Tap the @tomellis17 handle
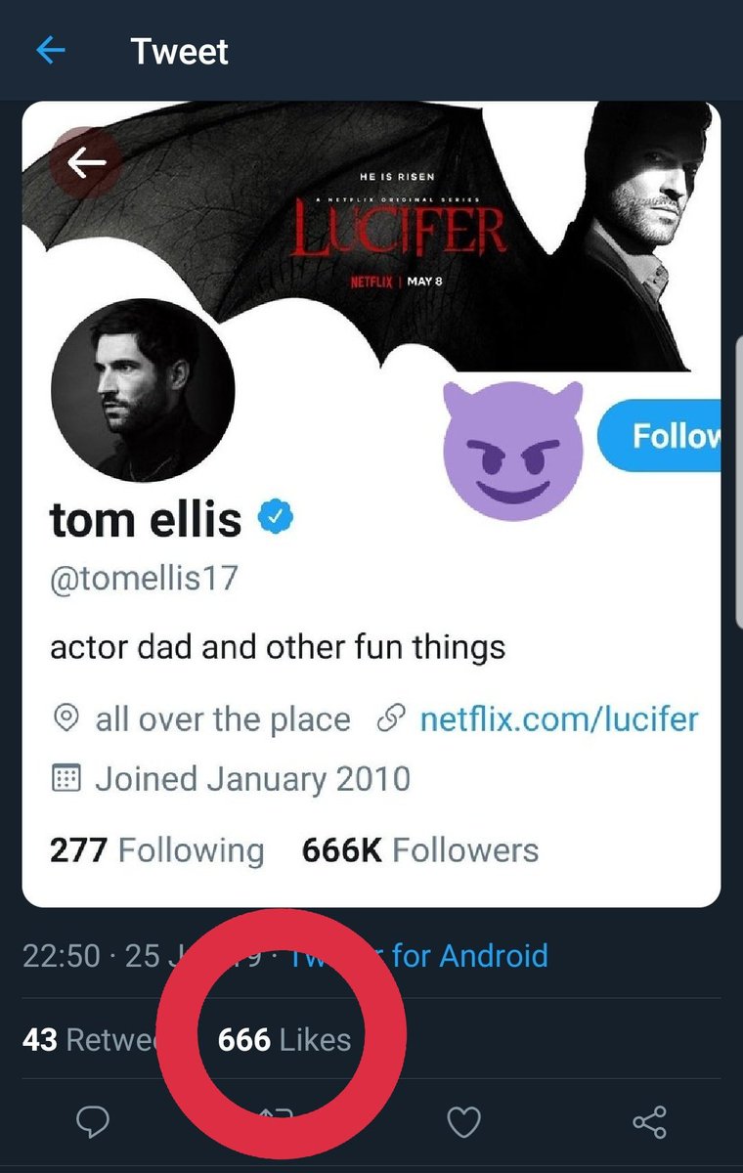The width and height of the screenshot is (743, 1173). tap(144, 578)
